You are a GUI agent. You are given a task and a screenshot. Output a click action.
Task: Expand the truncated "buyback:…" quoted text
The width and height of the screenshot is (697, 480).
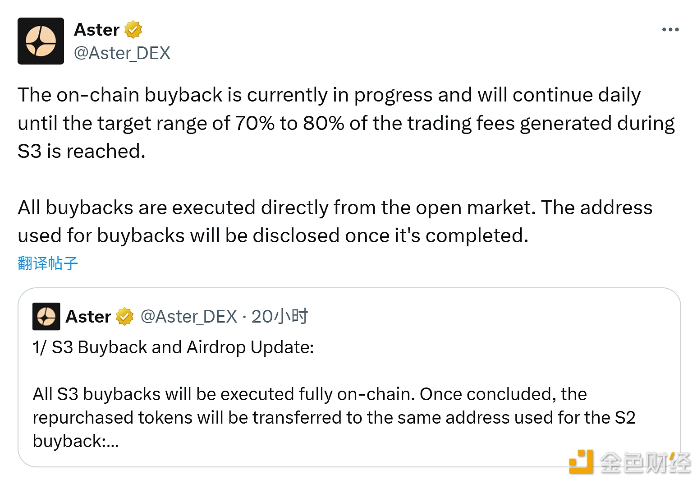pyautogui.click(x=76, y=441)
